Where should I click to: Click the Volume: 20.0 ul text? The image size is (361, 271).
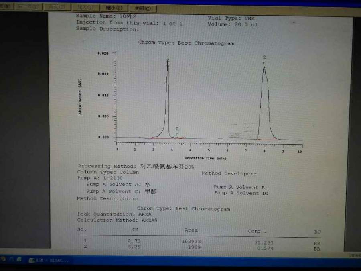[233, 24]
